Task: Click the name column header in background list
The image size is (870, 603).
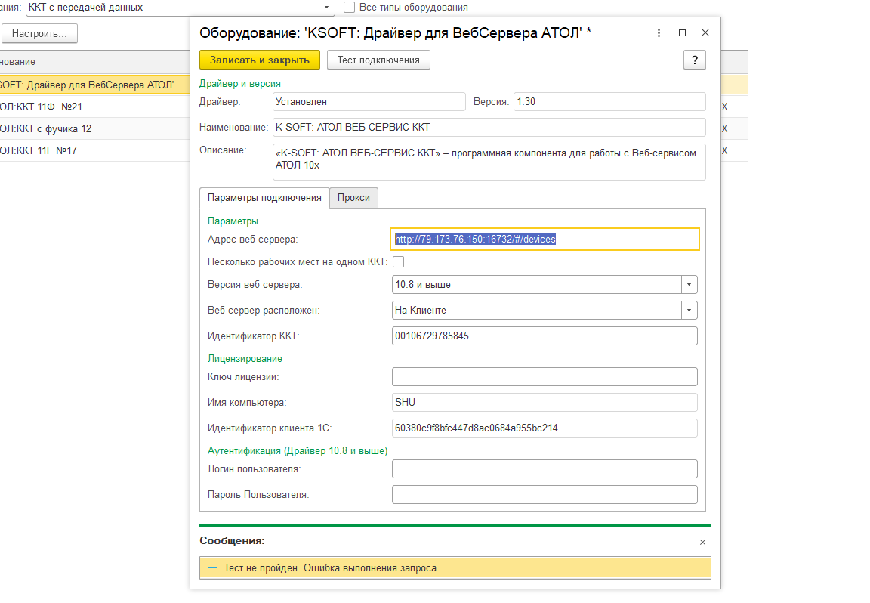Action: coord(94,62)
